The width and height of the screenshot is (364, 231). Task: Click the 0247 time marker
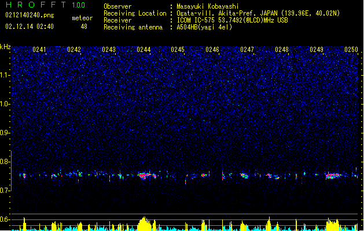[x=247, y=50]
